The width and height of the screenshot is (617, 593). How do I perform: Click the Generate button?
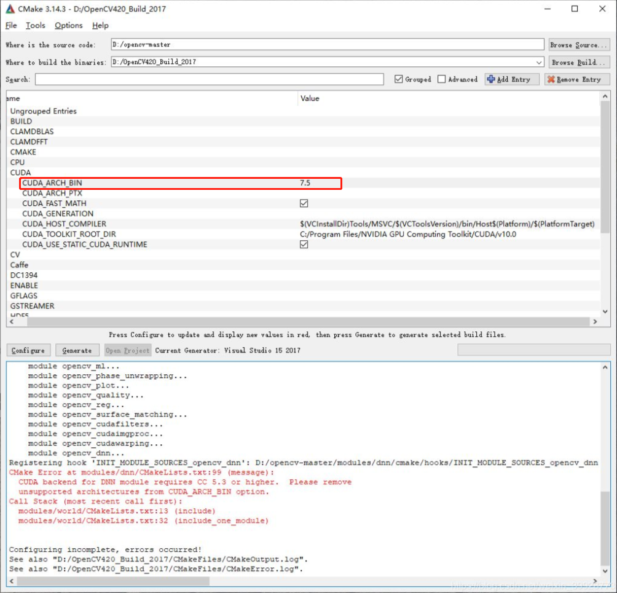pyautogui.click(x=77, y=350)
